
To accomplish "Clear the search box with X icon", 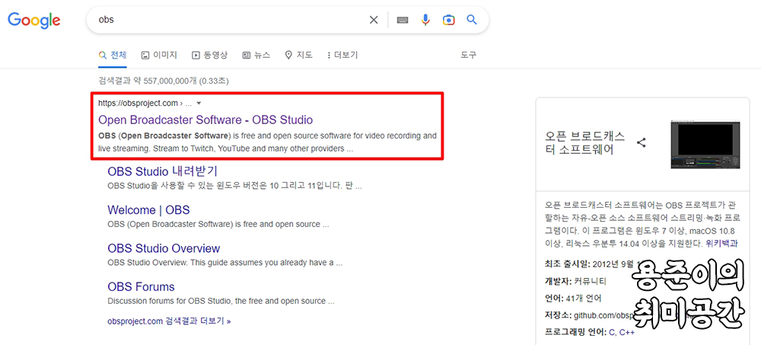I will click(x=374, y=20).
